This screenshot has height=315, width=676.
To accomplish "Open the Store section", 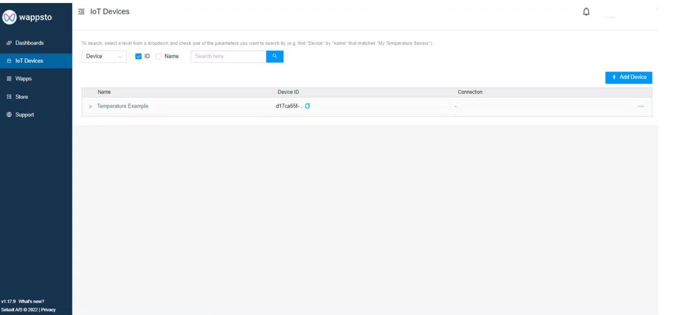I will (x=36, y=97).
